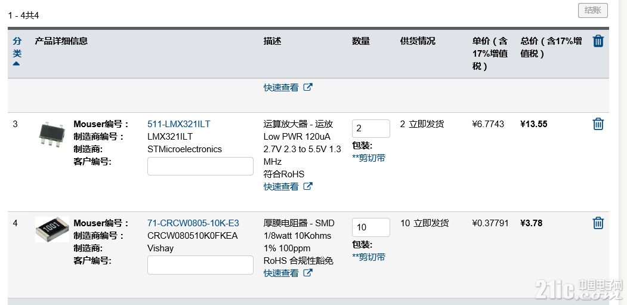
Task: Delete all items using header trash icon
Action: click(x=598, y=41)
